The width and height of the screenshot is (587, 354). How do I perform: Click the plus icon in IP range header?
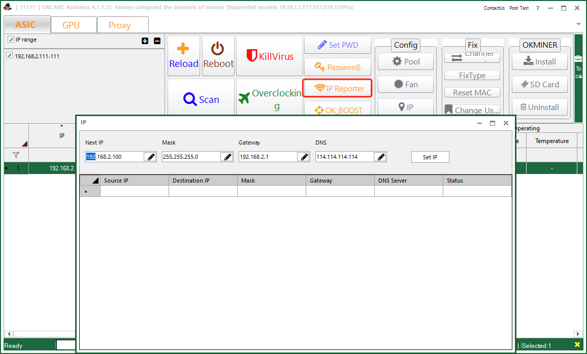[145, 41]
